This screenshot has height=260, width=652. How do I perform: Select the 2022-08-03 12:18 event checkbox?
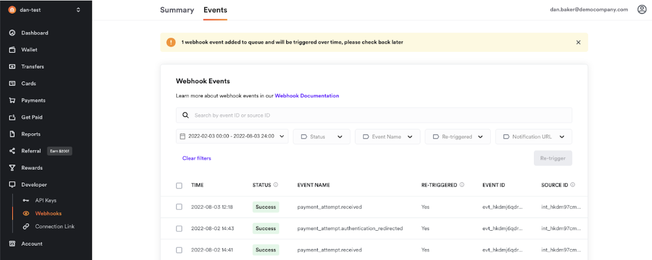click(179, 207)
